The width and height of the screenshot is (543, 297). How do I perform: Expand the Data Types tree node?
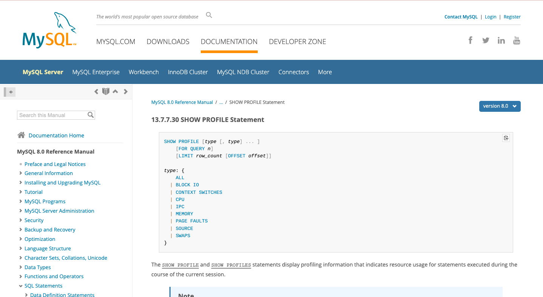point(20,267)
